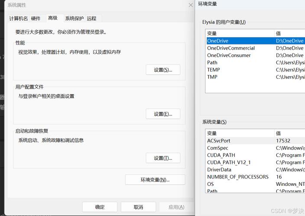This screenshot has width=305, height=216.
Task: Open performance settings 设置(S)...
Action: 163,70
